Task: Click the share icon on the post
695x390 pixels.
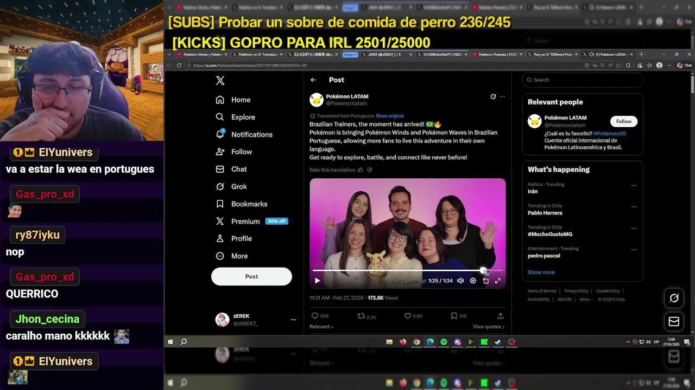Action: (x=501, y=316)
